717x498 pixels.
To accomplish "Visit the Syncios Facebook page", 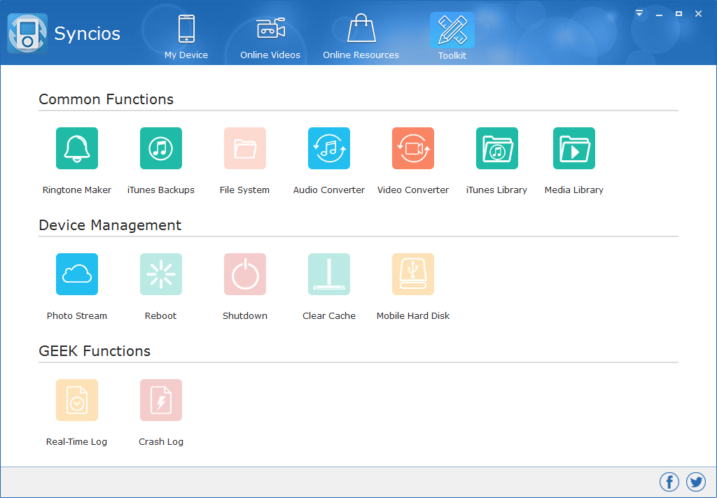I will point(669,482).
